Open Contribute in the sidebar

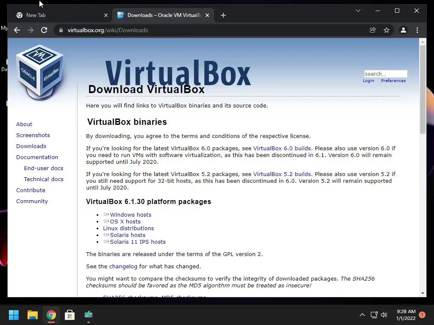[31, 190]
